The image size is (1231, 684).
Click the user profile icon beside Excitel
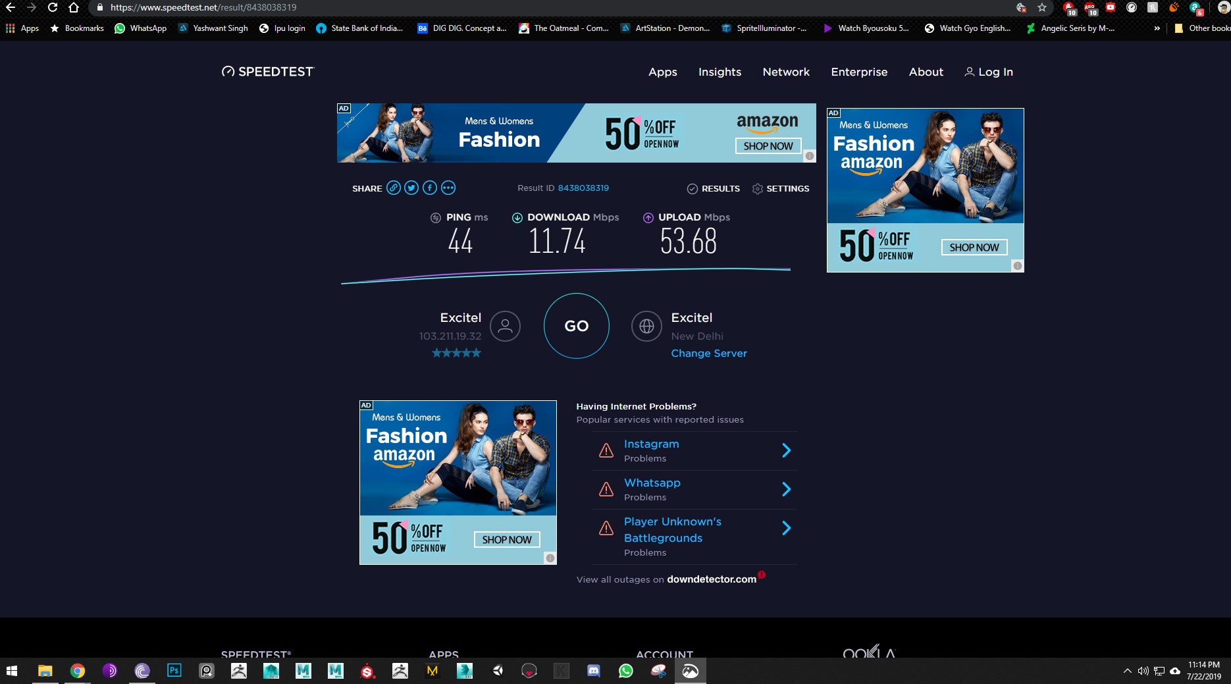(505, 326)
